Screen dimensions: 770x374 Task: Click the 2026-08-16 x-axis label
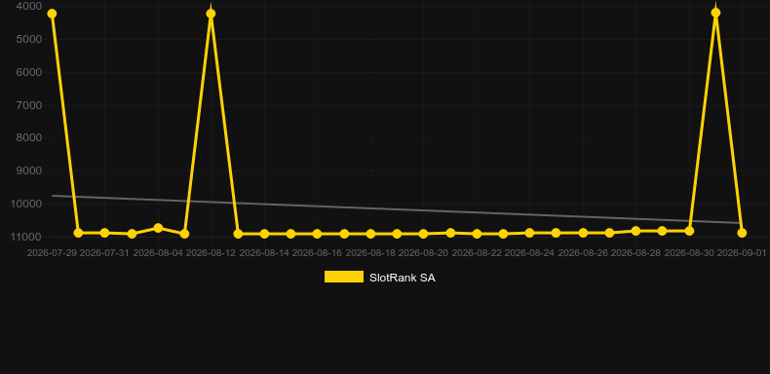pos(317,253)
